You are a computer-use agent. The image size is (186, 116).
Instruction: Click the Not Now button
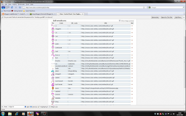pyautogui.click(x=178, y=17)
